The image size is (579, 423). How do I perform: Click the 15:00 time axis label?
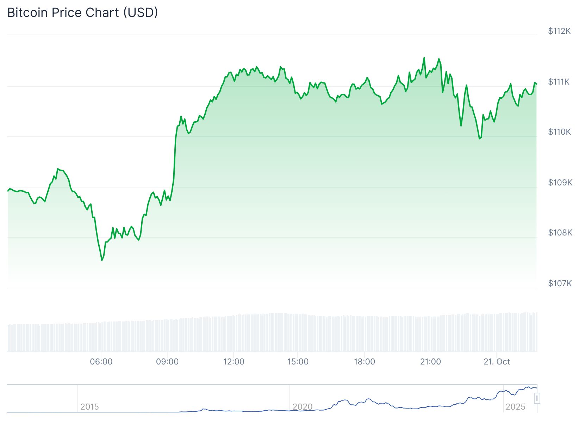[298, 362]
